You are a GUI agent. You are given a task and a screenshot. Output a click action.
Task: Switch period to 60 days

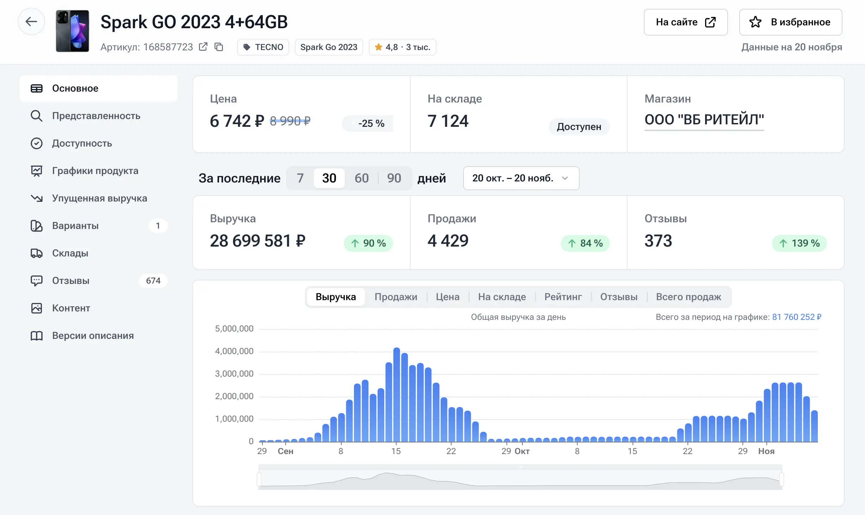[361, 178]
